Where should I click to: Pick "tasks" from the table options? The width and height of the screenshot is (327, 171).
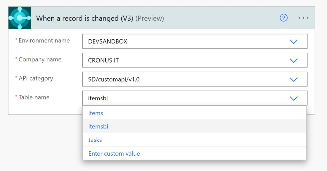tap(95, 140)
